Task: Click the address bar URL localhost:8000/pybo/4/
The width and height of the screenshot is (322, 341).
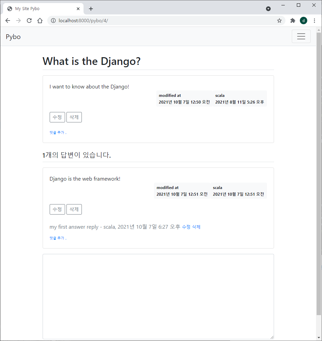Action: click(83, 21)
